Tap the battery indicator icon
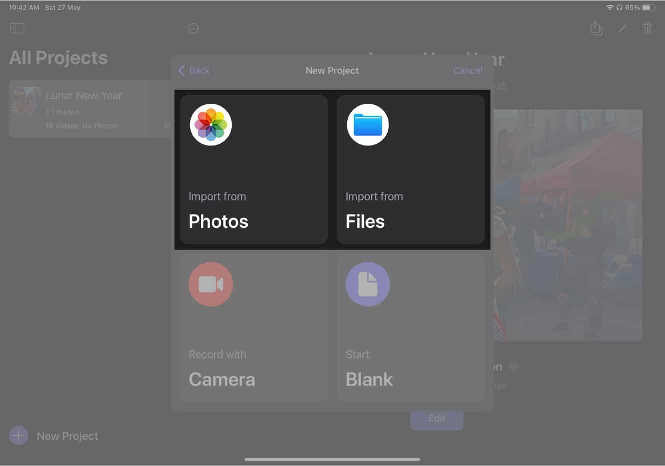 tap(648, 8)
